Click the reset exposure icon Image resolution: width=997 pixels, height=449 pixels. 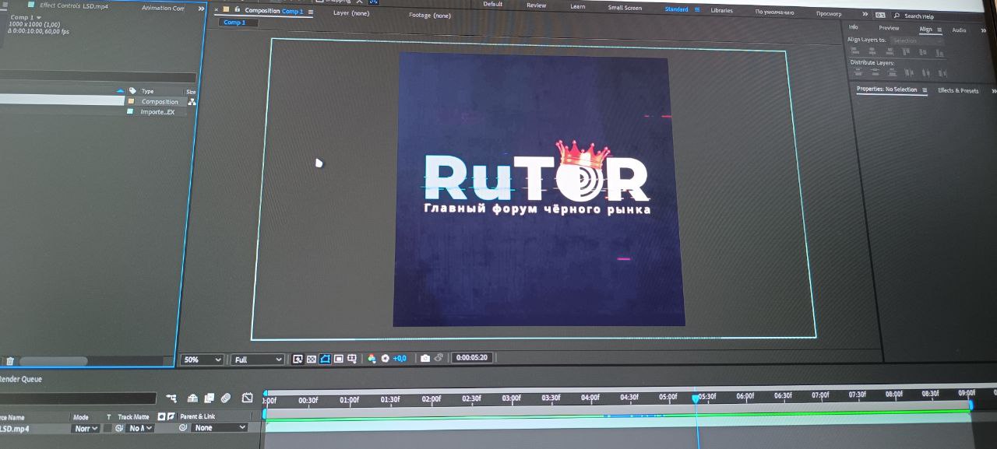[x=385, y=359]
